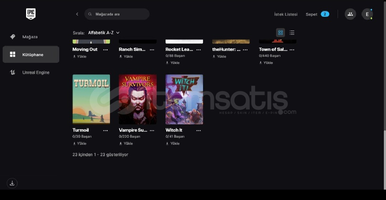
Task: Click the theHunter: title
Action: point(226,50)
